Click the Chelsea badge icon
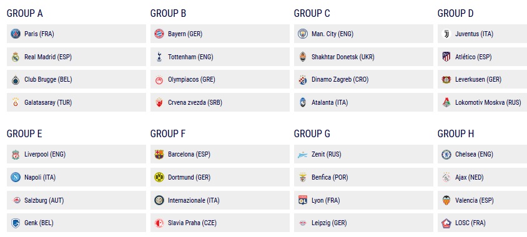The width and height of the screenshot is (527, 237). click(x=446, y=155)
